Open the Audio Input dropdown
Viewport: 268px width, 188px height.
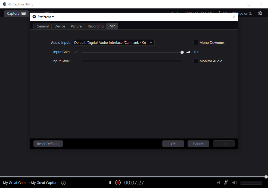(x=114, y=43)
